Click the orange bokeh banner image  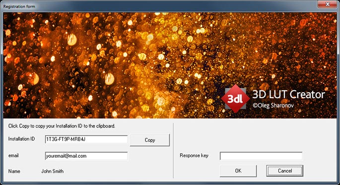click(x=170, y=65)
